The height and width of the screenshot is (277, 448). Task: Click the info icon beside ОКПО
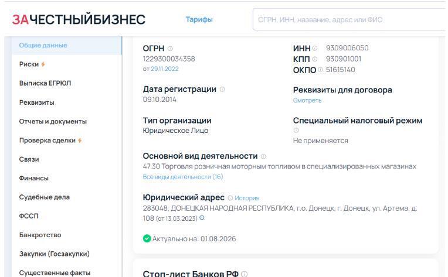tap(320, 70)
